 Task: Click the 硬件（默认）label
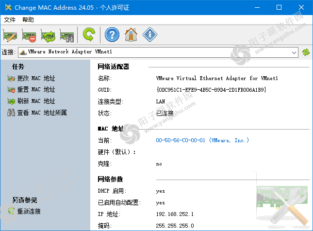coord(117,152)
